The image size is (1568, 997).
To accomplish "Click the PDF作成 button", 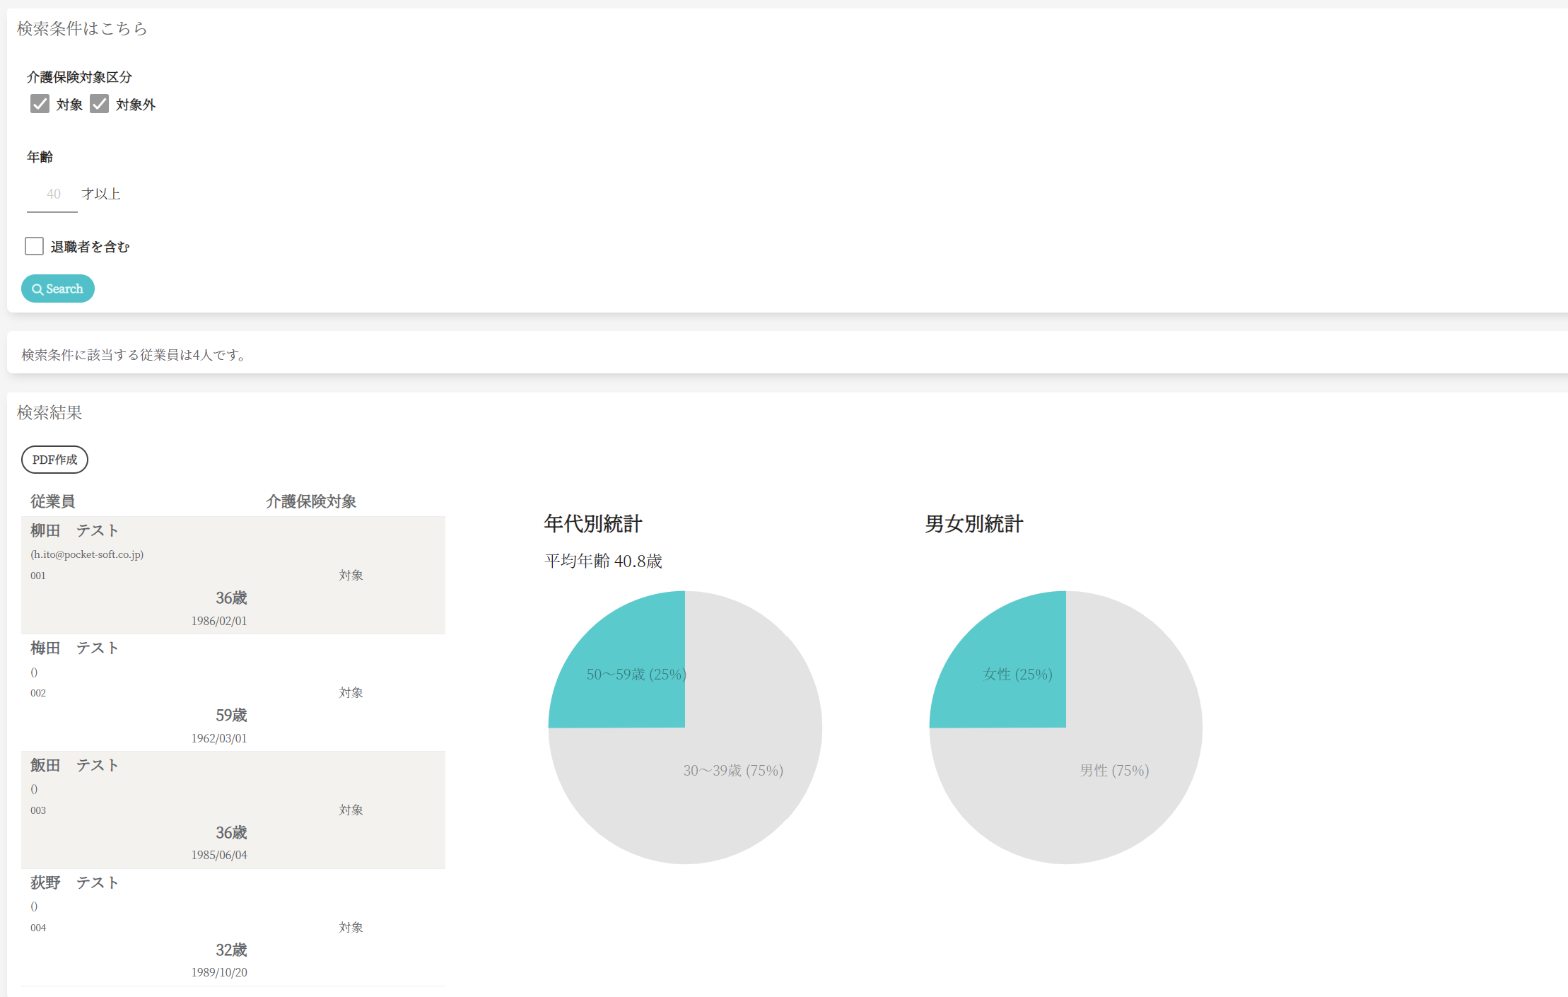I will coord(54,460).
